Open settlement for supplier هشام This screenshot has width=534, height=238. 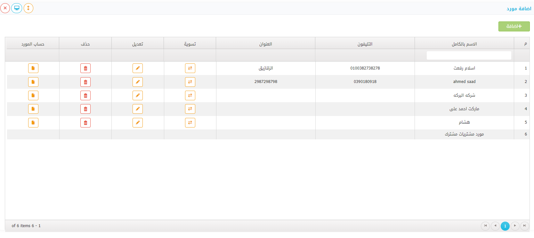(x=190, y=123)
